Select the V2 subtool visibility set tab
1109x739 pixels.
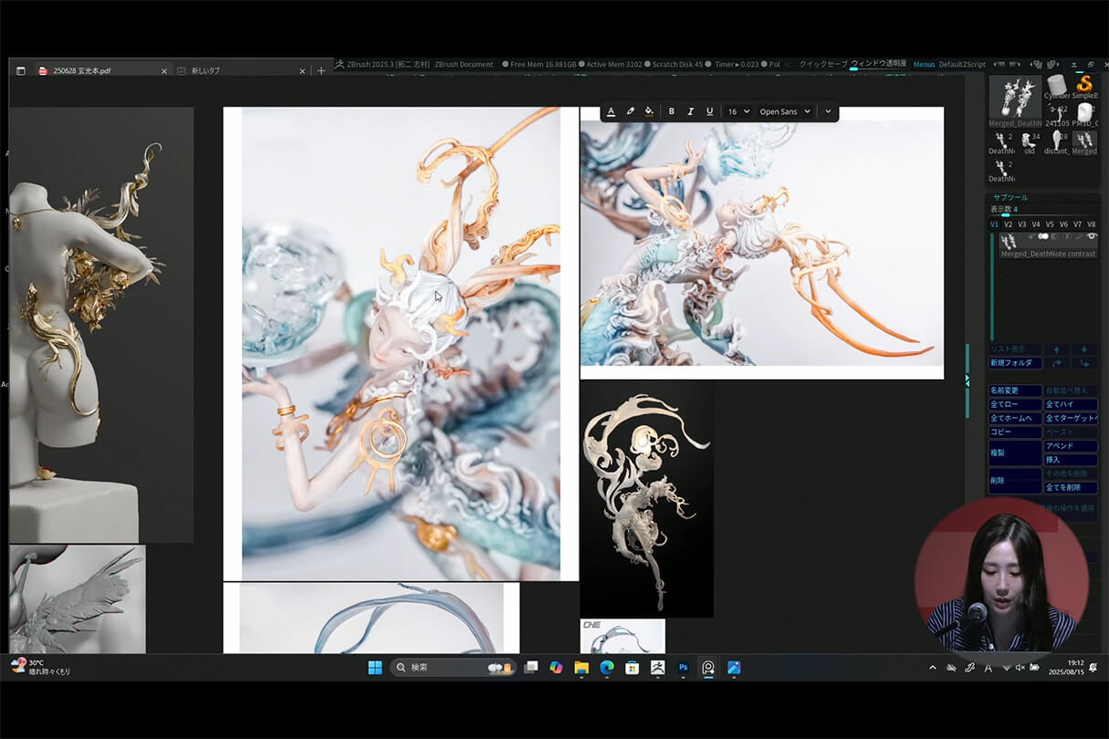coord(1008,224)
